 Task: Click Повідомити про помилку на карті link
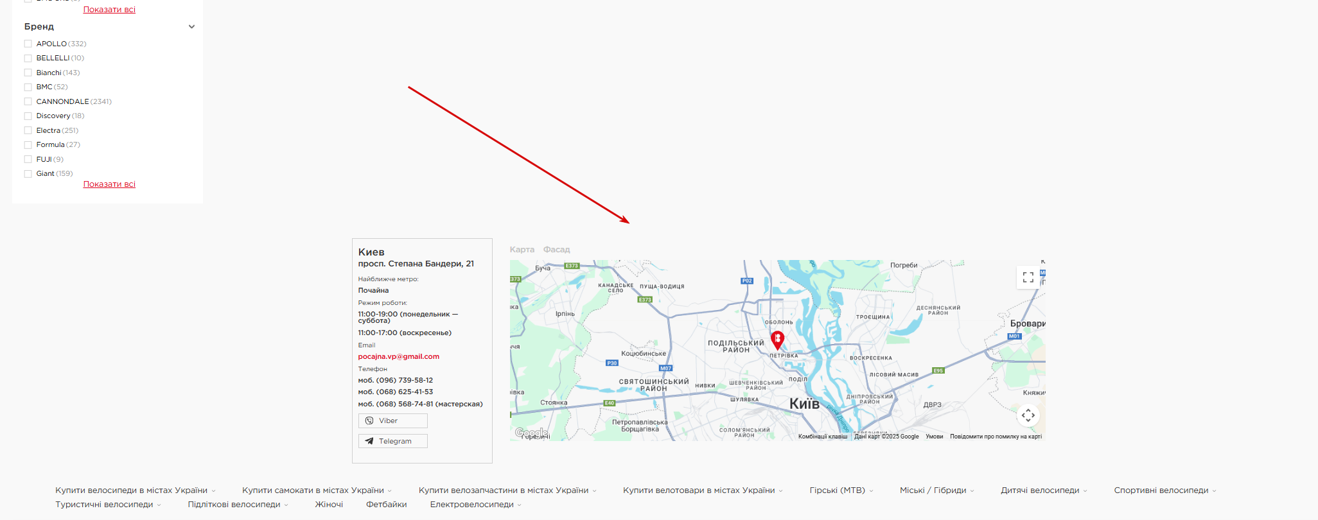(x=996, y=437)
